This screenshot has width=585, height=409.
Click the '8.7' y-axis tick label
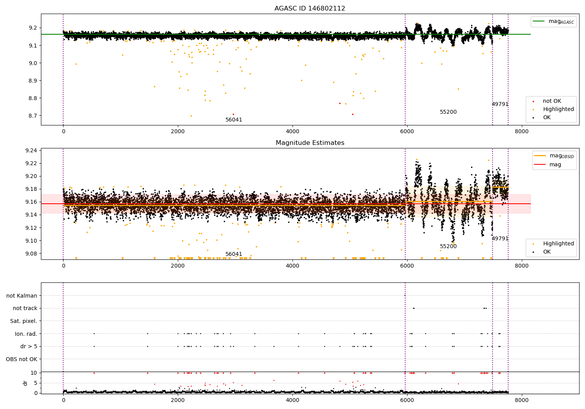pyautogui.click(x=33, y=116)
